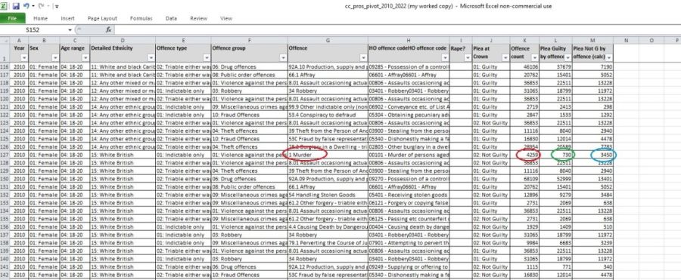Image resolution: width=681 pixels, height=280 pixels.
Task: Click the Plea Not G cell 7190
Action: [x=592, y=67]
